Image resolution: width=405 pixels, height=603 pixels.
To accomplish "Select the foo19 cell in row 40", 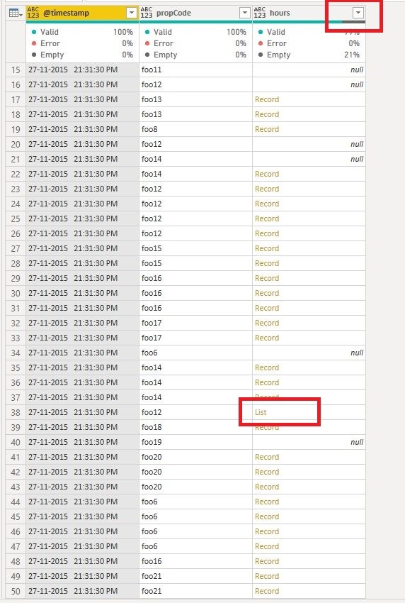I will pyautogui.click(x=195, y=442).
